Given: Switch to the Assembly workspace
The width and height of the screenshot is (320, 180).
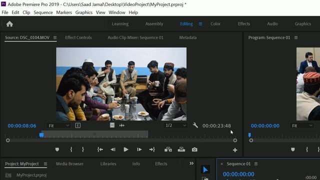Looking at the screenshot, I should click(154, 24).
